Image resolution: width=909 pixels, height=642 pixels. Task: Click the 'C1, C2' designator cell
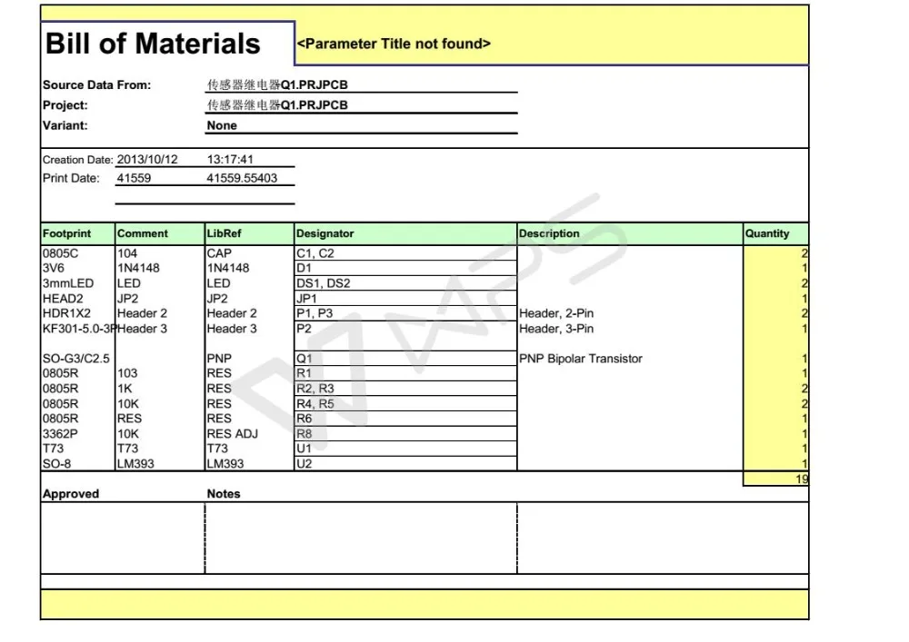[405, 253]
